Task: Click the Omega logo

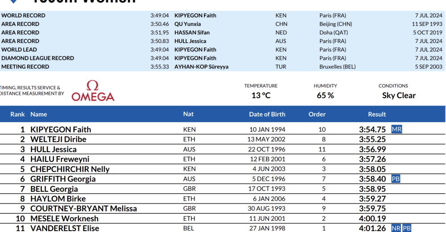Action: click(x=93, y=91)
